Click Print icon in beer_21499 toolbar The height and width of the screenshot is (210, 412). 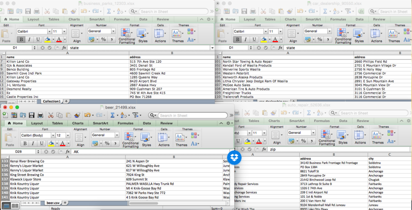(40, 115)
